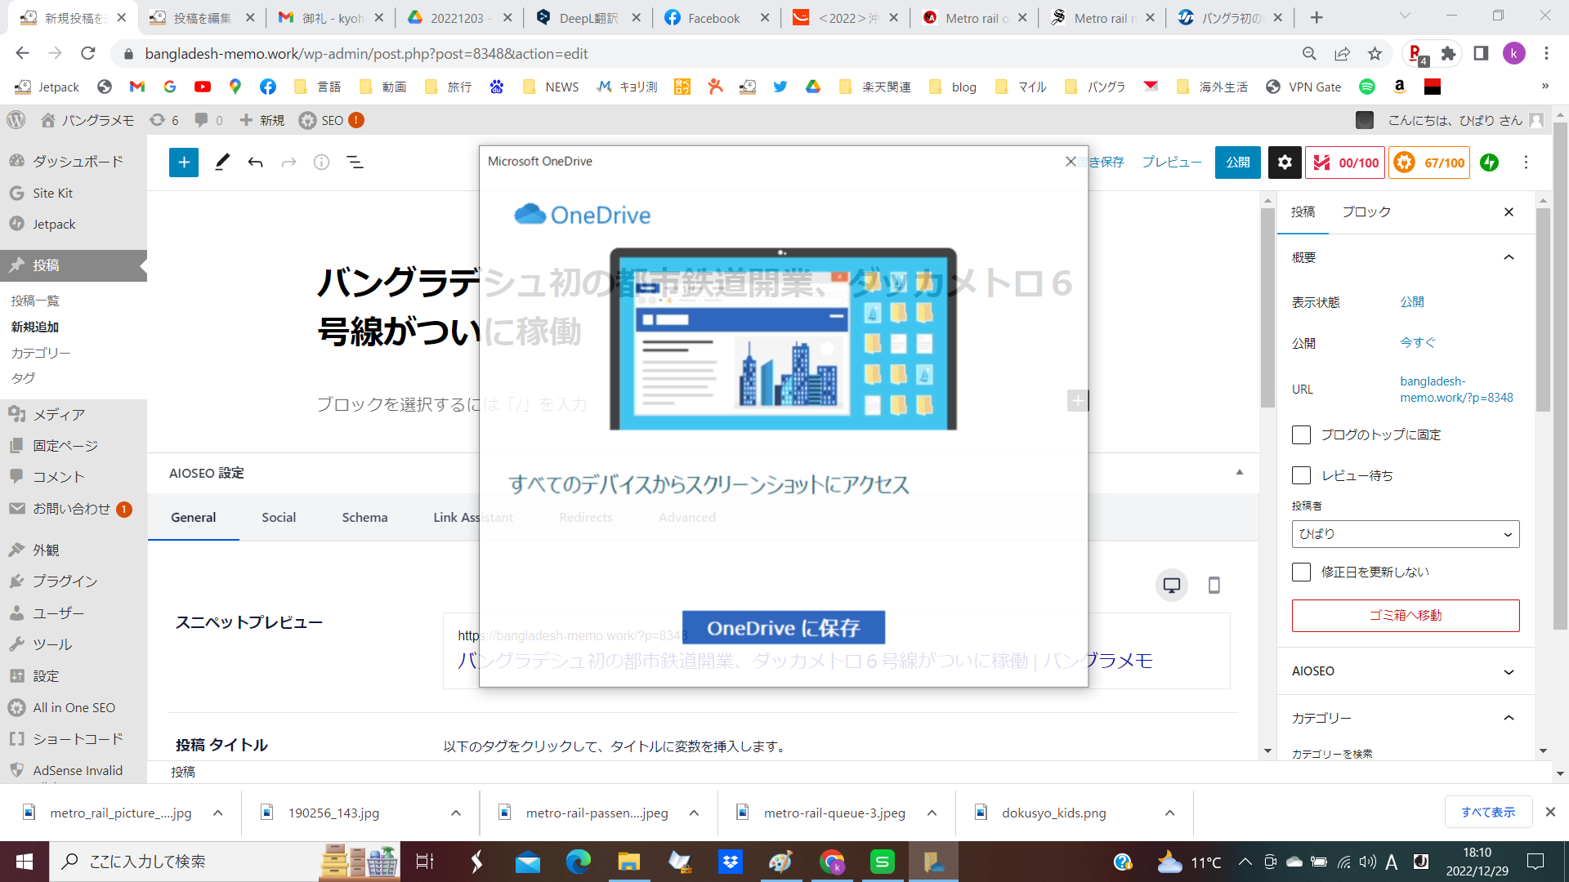Click ゴミ箱へ移動 trash button

[1406, 616]
